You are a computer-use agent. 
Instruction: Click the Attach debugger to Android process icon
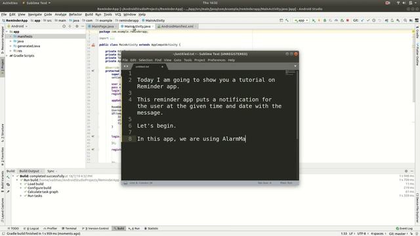342,20
